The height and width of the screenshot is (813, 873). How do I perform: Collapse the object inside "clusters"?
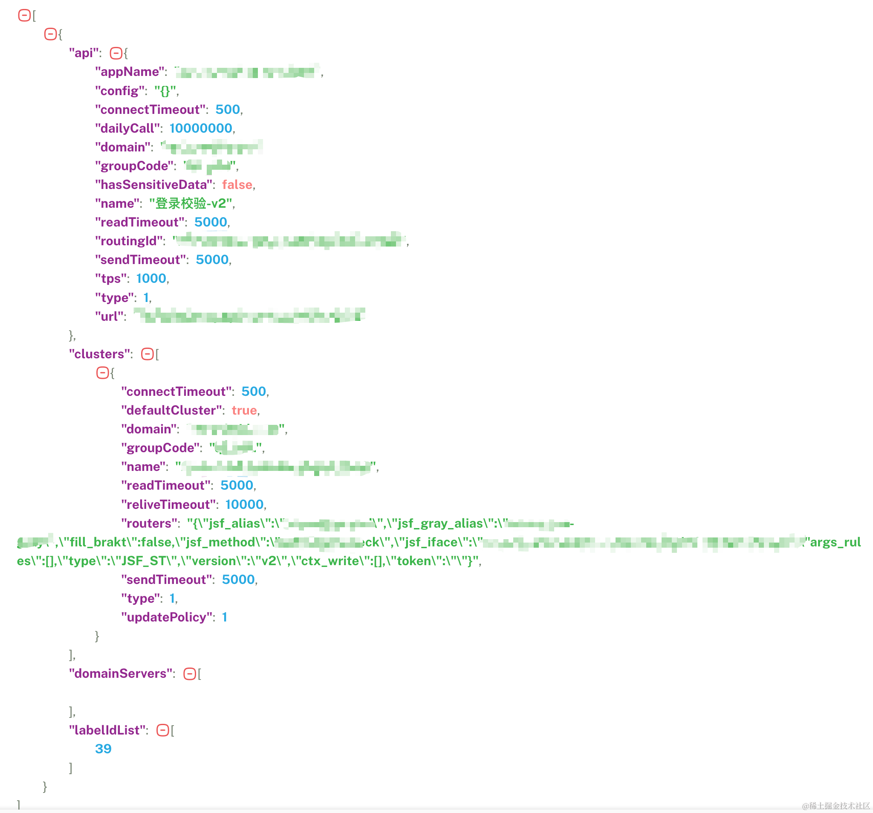point(102,373)
